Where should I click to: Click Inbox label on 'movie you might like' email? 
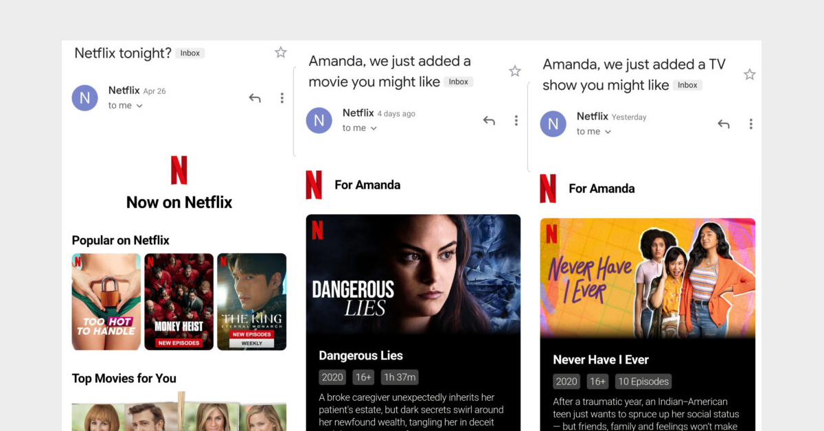tap(459, 82)
